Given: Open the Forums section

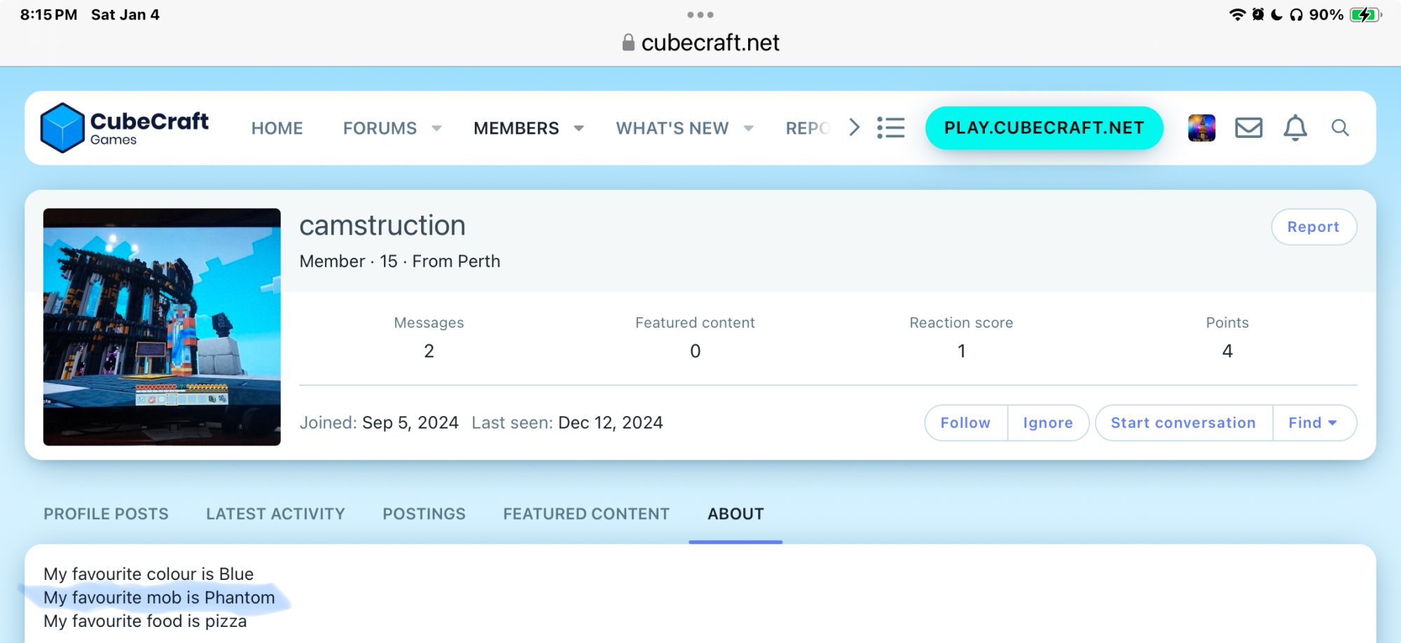Looking at the screenshot, I should (x=380, y=128).
